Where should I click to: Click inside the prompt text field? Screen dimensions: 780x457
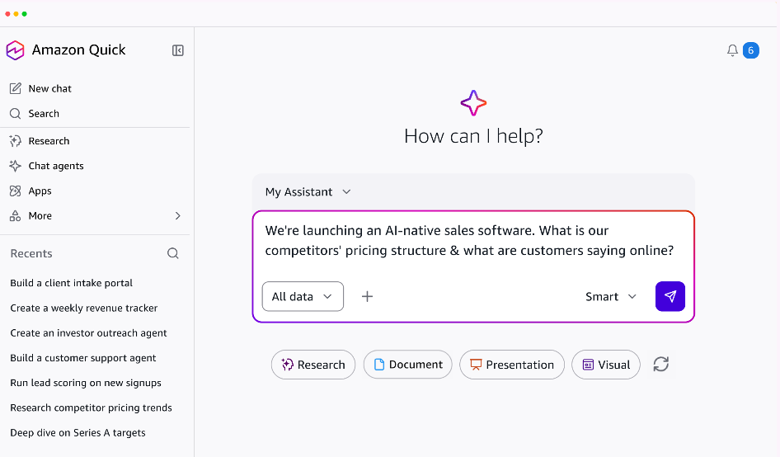469,240
